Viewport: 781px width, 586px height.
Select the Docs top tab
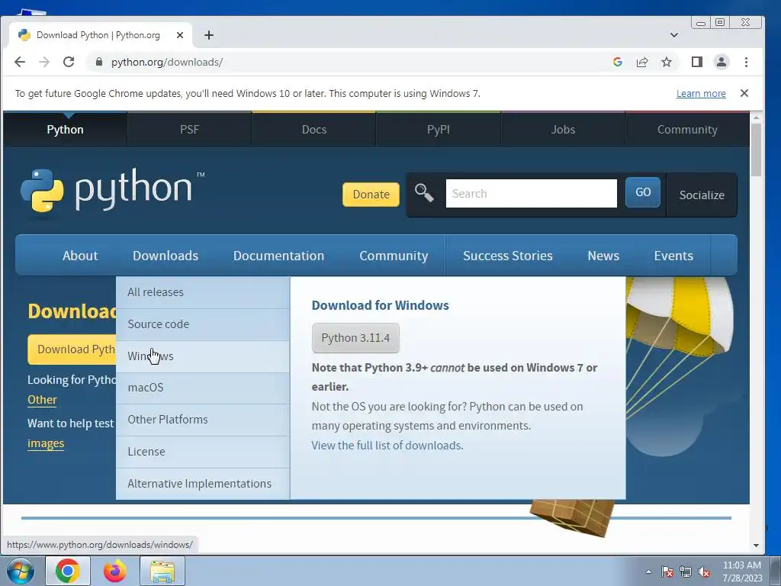[313, 130]
